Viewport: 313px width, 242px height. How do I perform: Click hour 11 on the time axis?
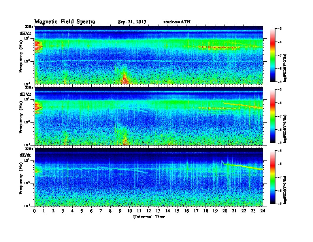139,211
